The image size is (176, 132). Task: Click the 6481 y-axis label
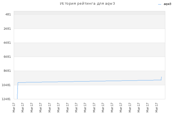pyautogui.click(x=7, y=57)
